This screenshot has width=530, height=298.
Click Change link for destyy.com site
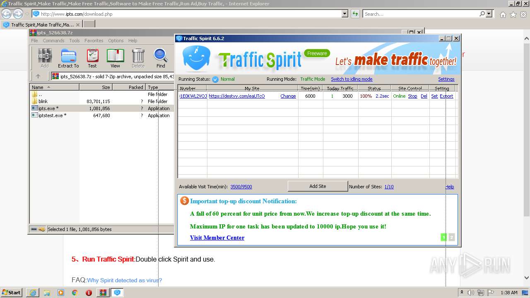tap(288, 96)
